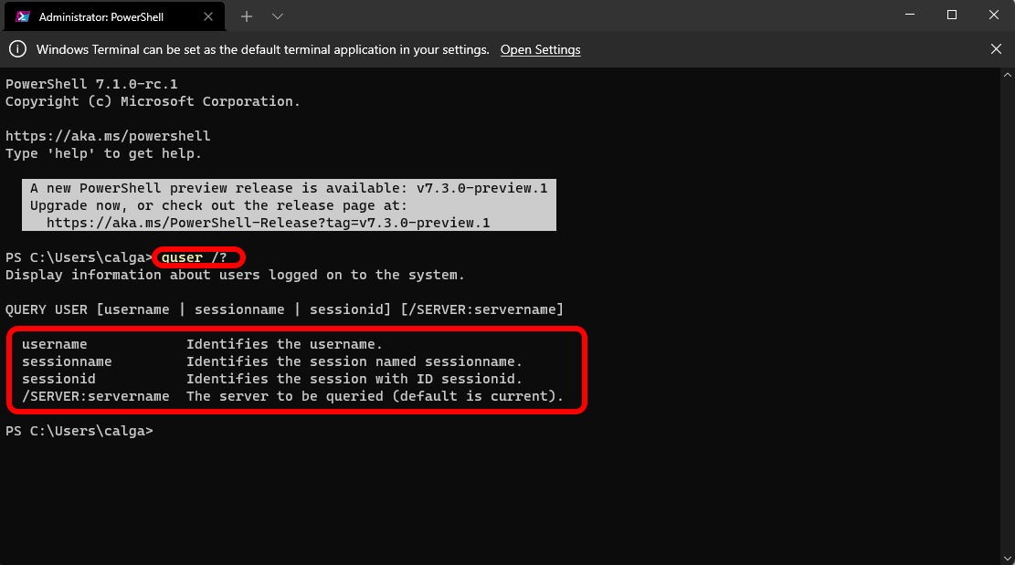Open the new tab dropdown chevron
The image size is (1015, 565).
[x=277, y=16]
